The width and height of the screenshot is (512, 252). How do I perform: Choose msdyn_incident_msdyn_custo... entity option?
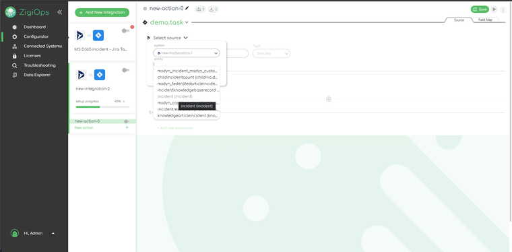click(187, 71)
